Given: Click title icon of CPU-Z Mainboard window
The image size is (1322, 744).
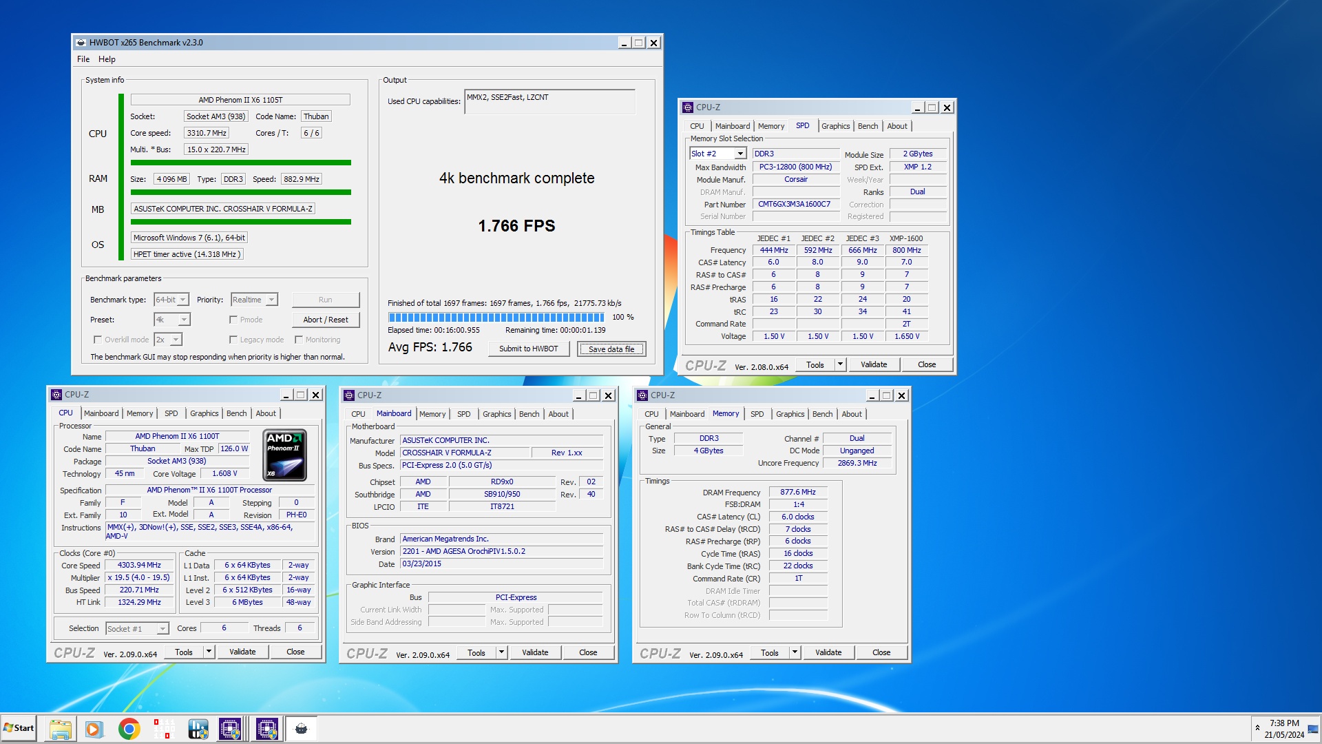Looking at the screenshot, I should coord(349,395).
